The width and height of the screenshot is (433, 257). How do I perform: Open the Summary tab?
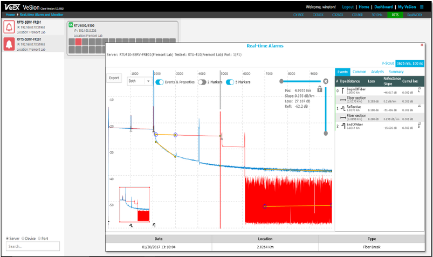(396, 72)
